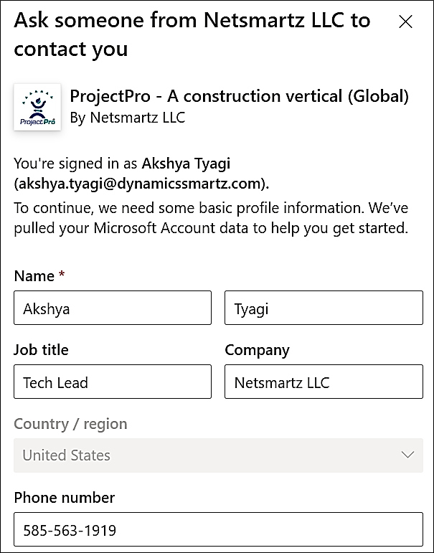The width and height of the screenshot is (434, 553).
Task: Expand the United States chevron arrow
Action: pyautogui.click(x=408, y=455)
